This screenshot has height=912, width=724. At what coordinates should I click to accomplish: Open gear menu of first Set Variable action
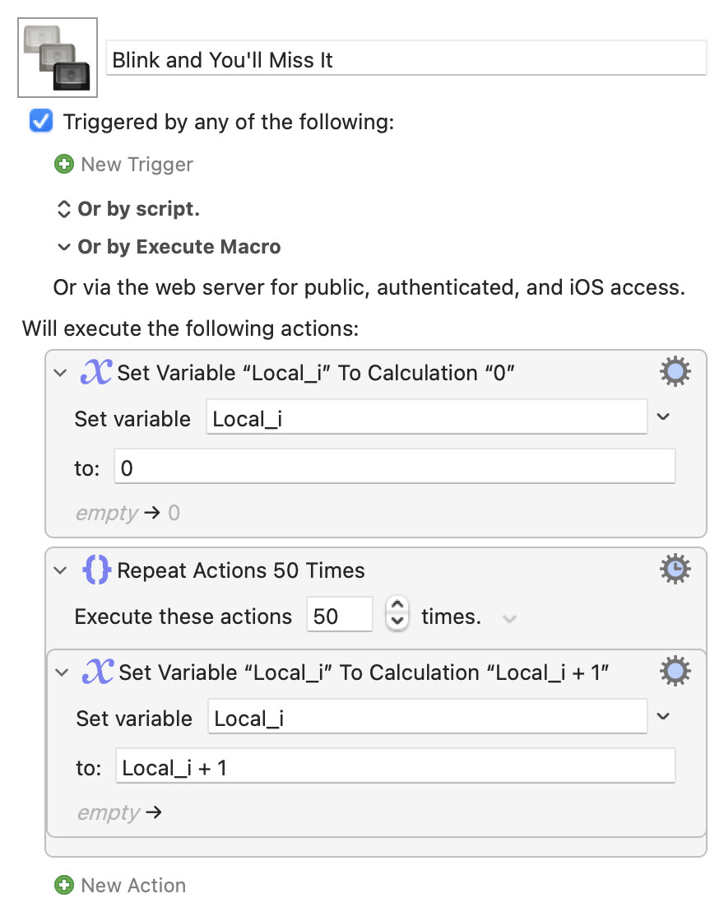click(675, 373)
